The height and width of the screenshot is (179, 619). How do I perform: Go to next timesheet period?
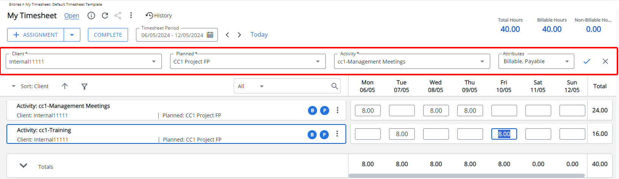point(239,35)
